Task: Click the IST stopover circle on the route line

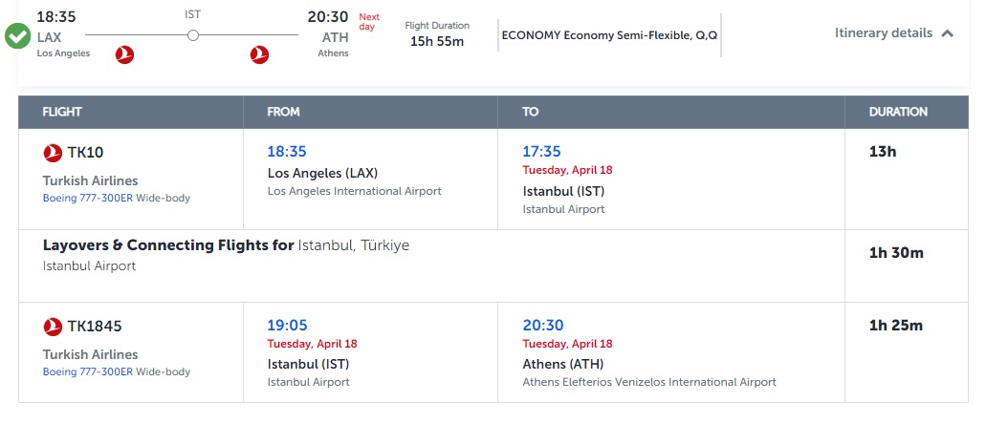Action: pyautogui.click(x=193, y=35)
